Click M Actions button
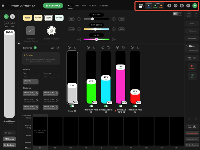 [9, 145]
